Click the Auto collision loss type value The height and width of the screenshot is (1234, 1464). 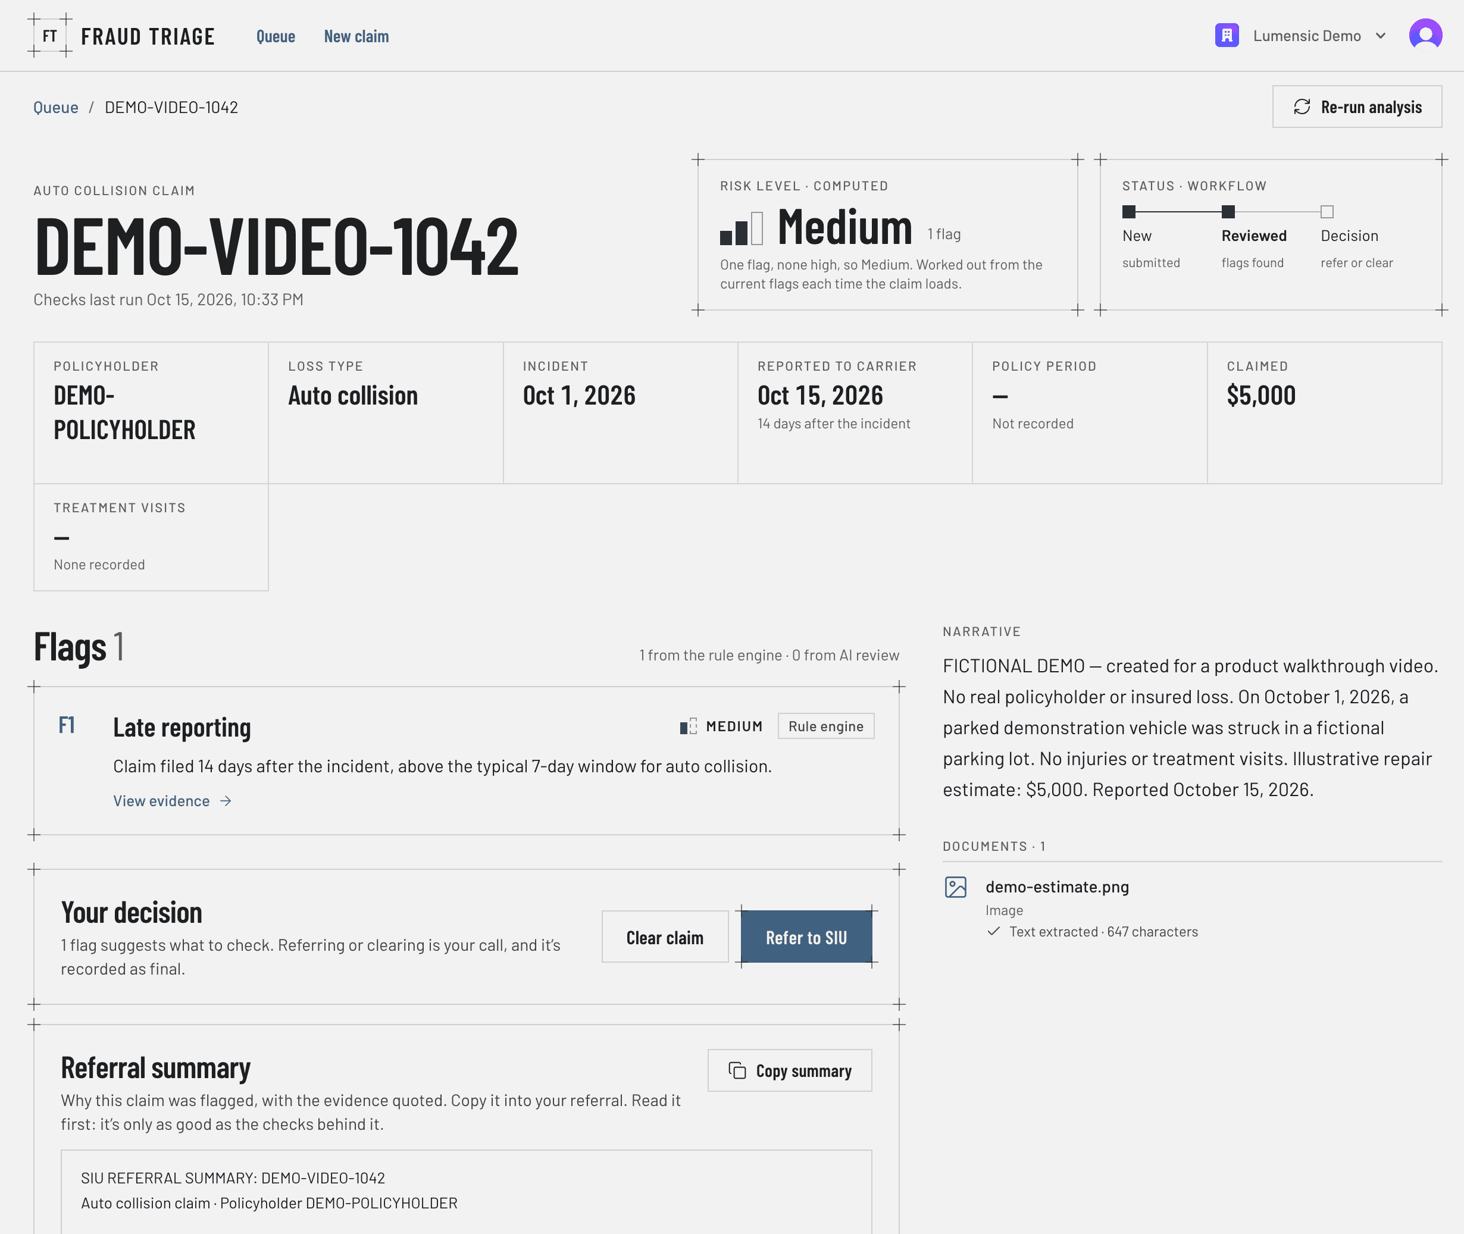(353, 396)
